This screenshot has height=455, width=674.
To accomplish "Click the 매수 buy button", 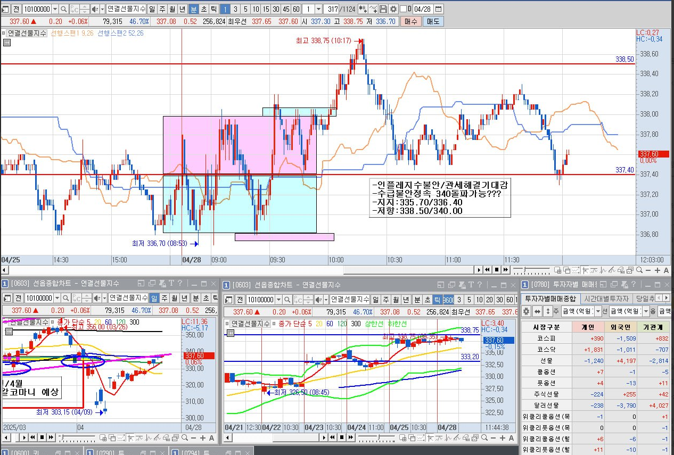I will pos(410,21).
